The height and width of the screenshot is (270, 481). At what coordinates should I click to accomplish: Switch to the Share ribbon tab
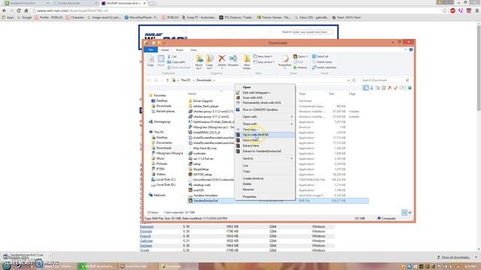180,50
